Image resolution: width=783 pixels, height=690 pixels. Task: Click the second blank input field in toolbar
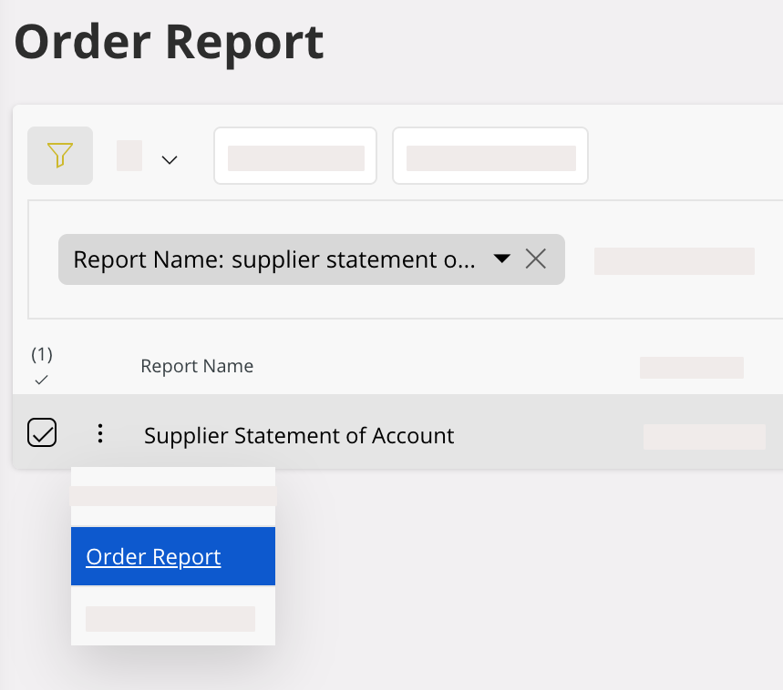pyautogui.click(x=490, y=157)
